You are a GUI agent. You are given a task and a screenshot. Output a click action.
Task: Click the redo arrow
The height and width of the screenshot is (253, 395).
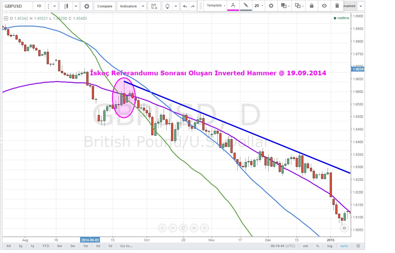pos(193,6)
